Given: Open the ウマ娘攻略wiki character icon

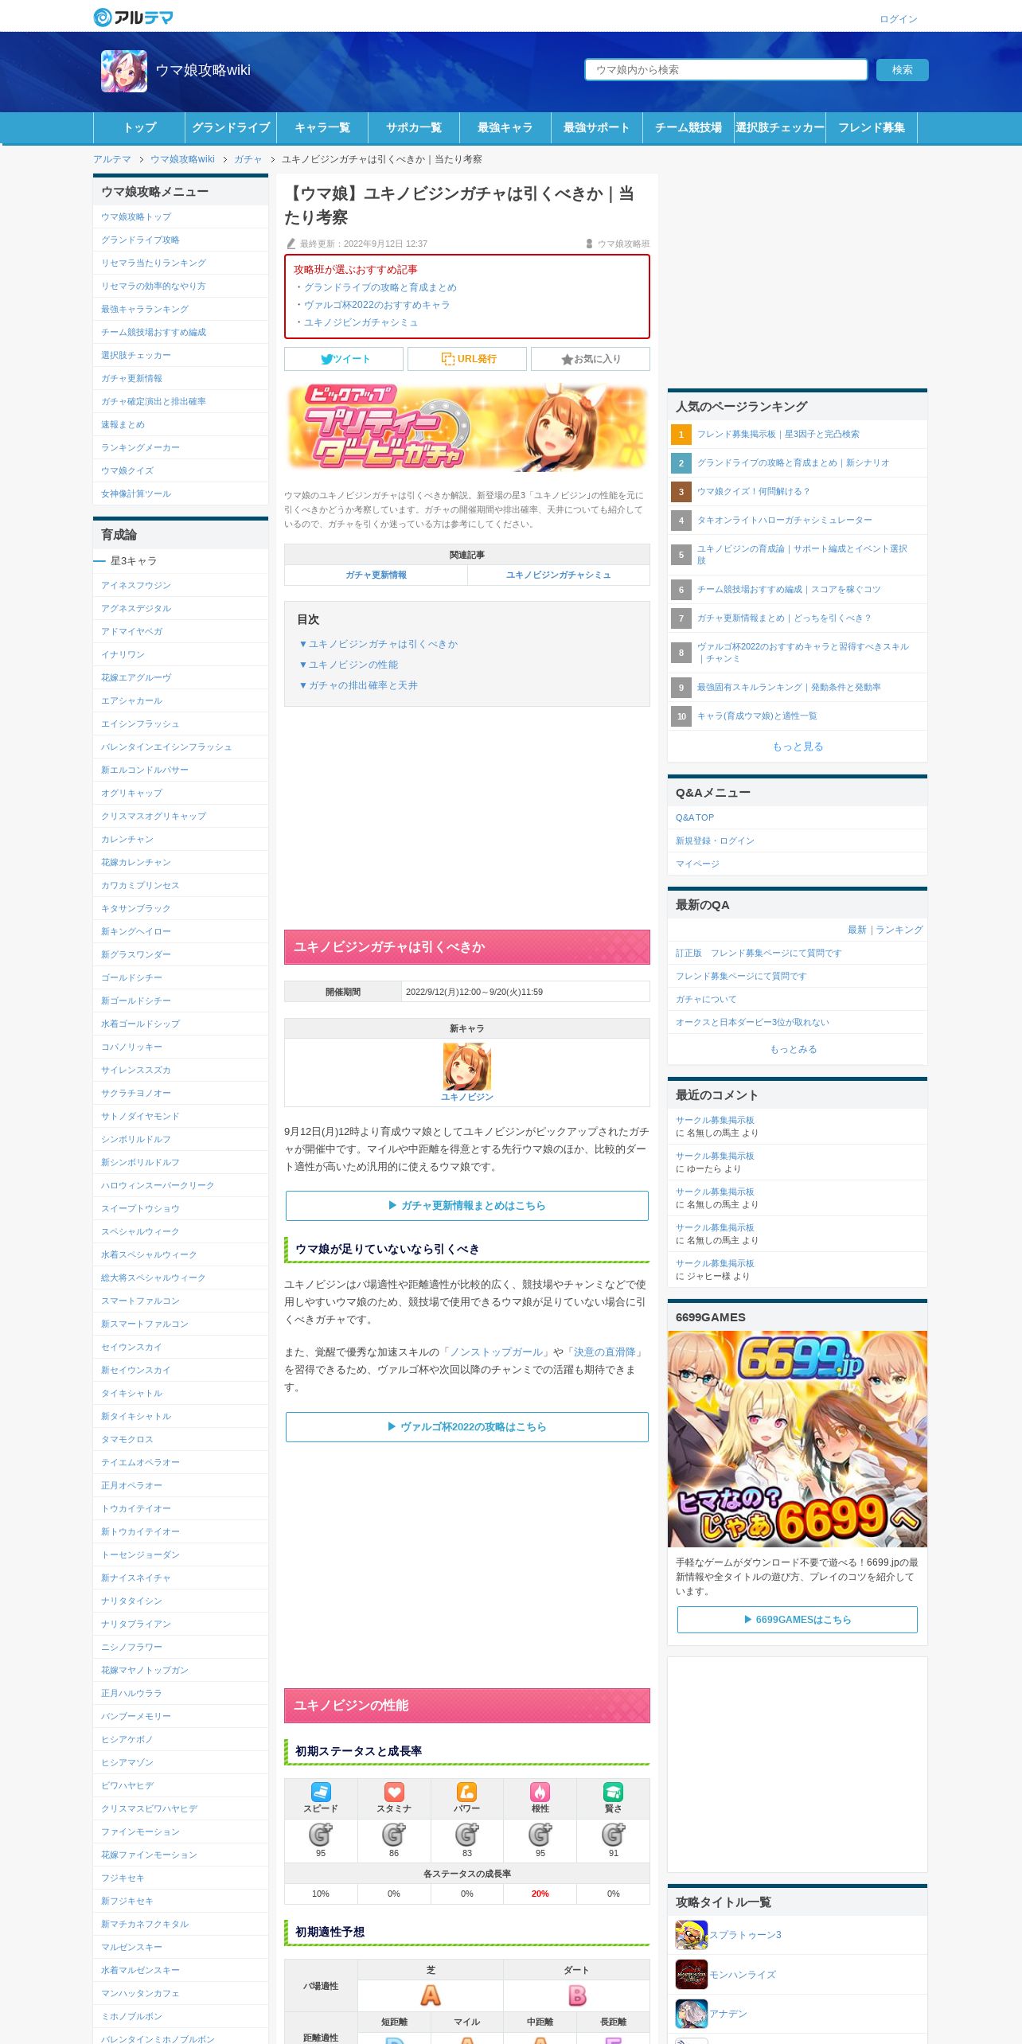Looking at the screenshot, I should (x=124, y=71).
